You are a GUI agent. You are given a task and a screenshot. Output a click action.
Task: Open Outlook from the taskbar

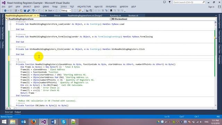[x=23, y=122]
